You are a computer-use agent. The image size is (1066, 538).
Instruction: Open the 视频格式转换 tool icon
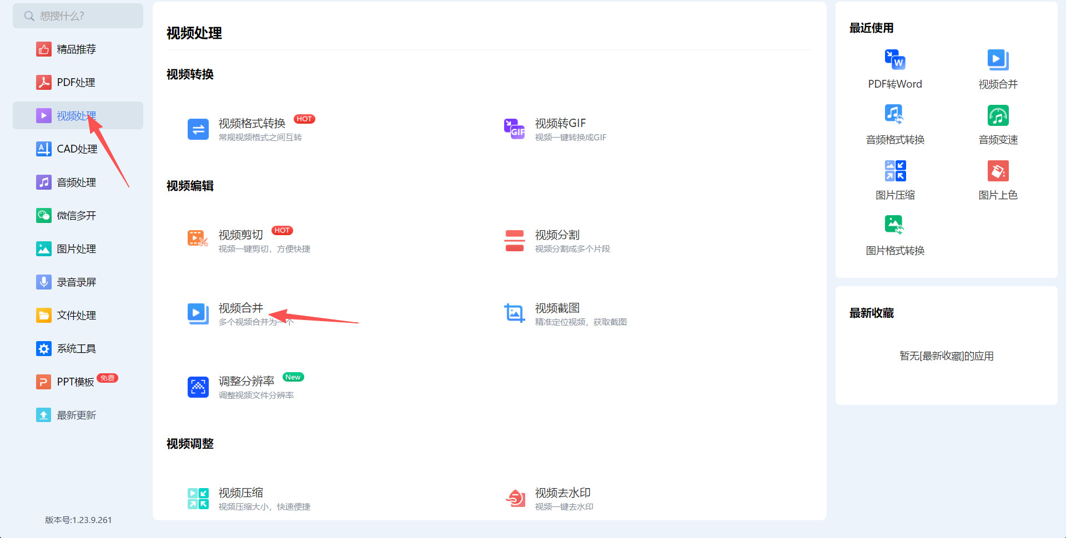pos(198,129)
